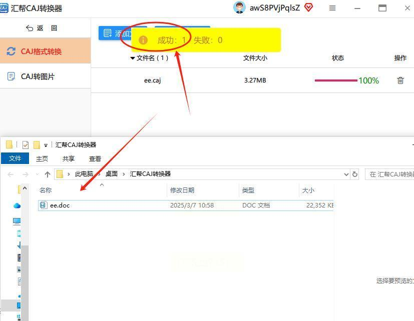Viewport: 414px width, 321px height.
Task: Click the info icon in the success notification
Action: pos(143,40)
